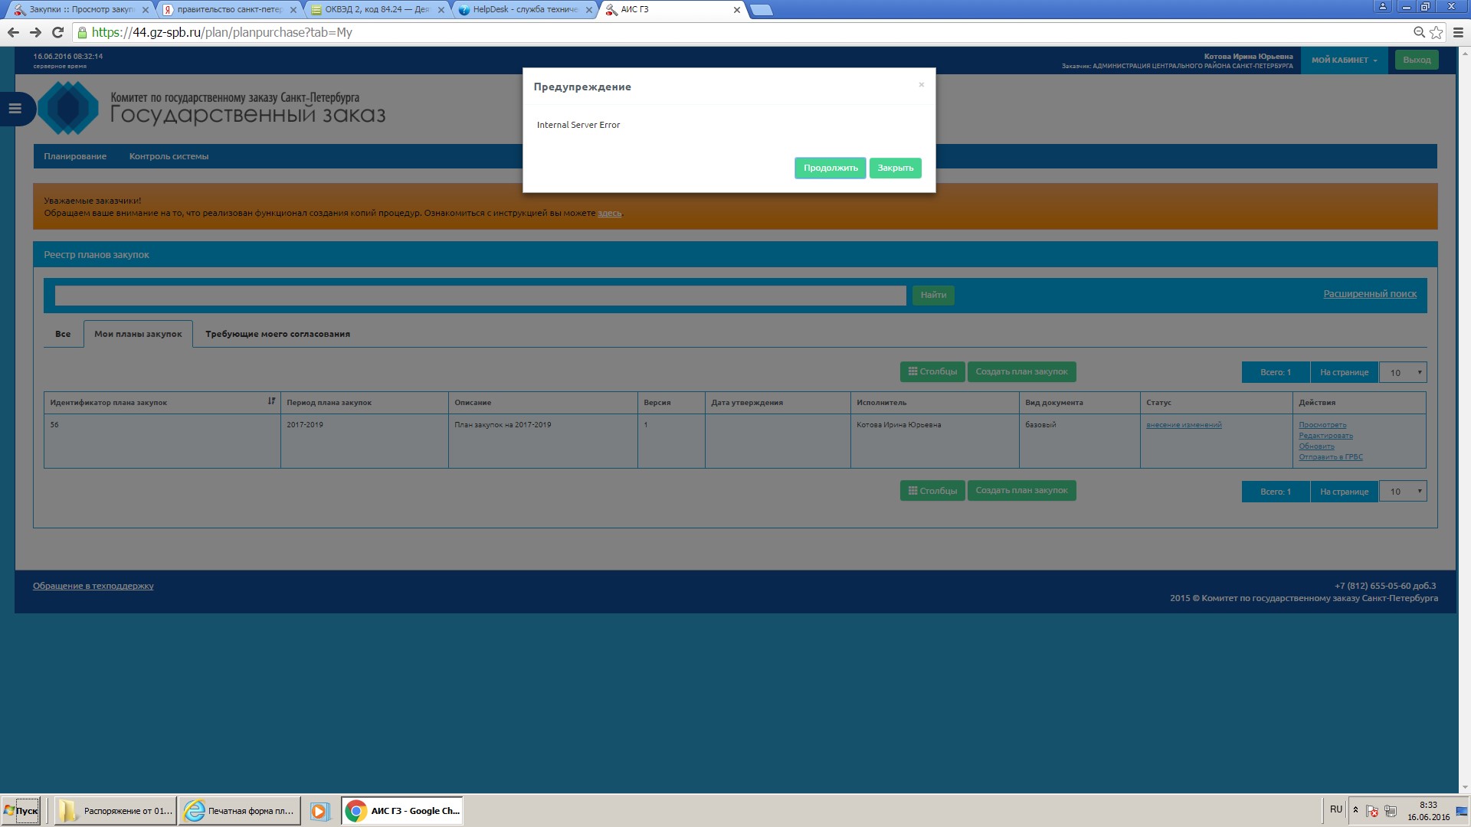
Task: Click the browser reload page icon
Action: click(57, 32)
